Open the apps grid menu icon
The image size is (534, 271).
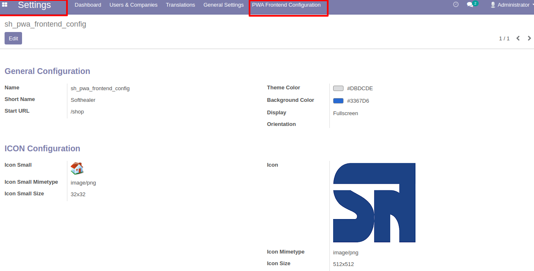[5, 5]
